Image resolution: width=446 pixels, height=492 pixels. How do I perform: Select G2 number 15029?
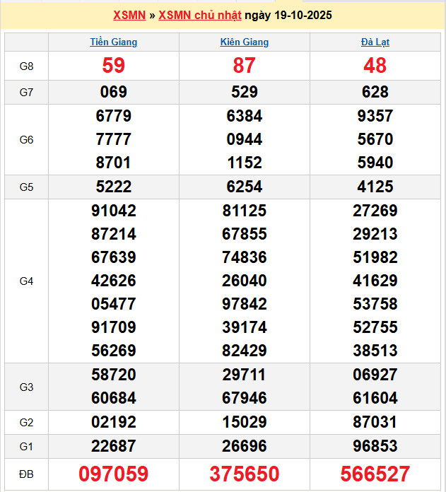(x=245, y=422)
